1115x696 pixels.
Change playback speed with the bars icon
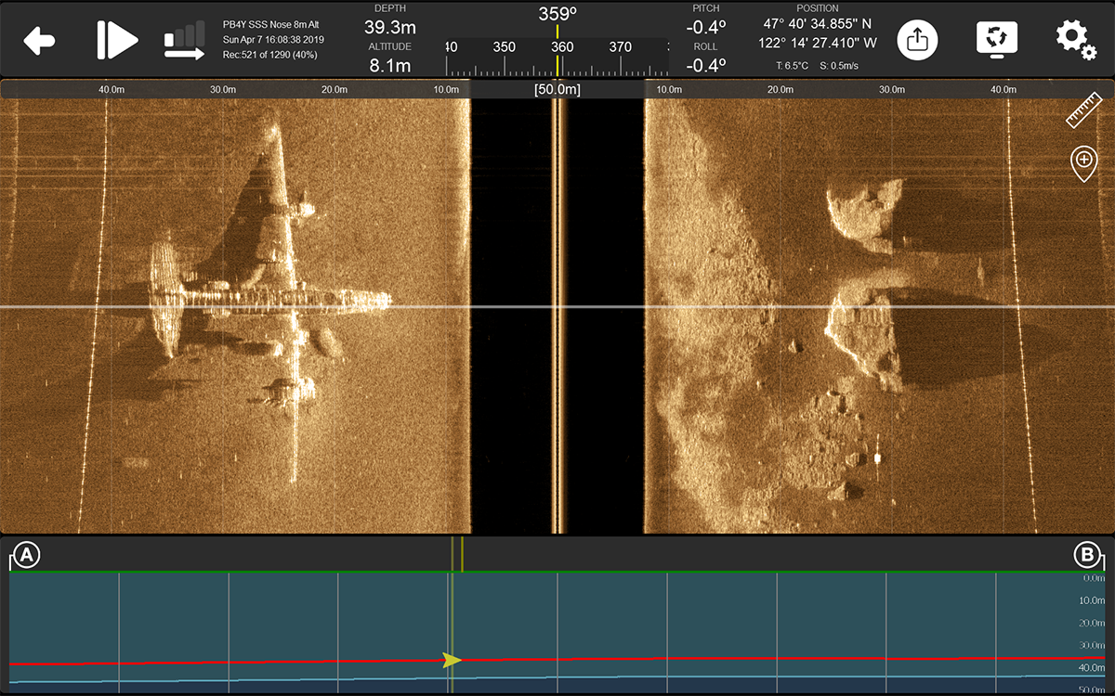184,42
